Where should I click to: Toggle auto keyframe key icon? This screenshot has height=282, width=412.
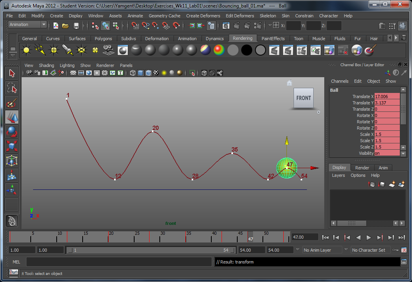(395, 250)
